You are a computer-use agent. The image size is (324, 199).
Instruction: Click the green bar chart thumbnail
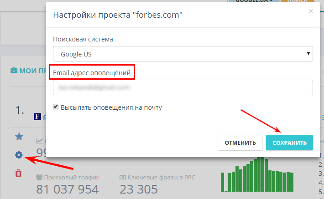(257, 174)
